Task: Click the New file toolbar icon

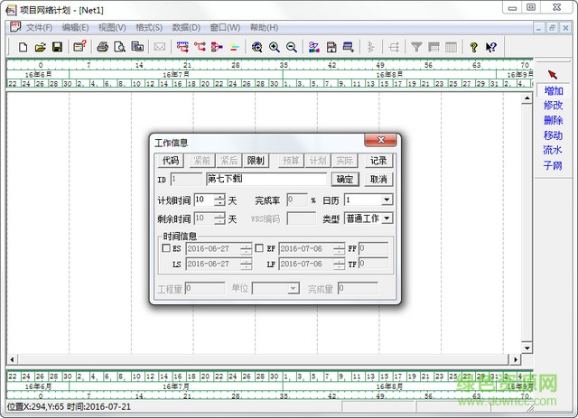Action: (x=23, y=47)
